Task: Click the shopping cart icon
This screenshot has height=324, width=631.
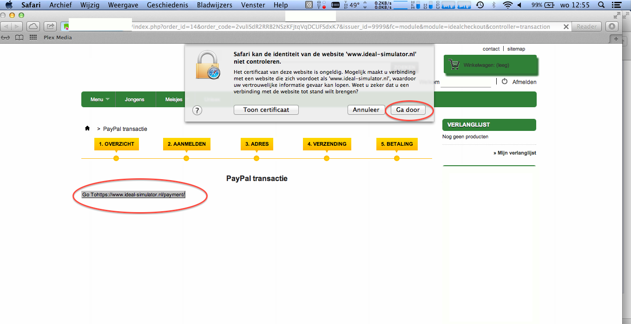Action: (x=454, y=65)
